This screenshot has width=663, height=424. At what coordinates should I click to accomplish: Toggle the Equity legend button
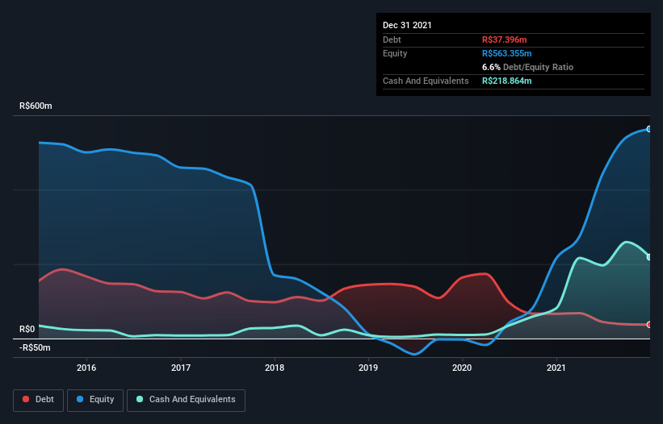[95, 400]
